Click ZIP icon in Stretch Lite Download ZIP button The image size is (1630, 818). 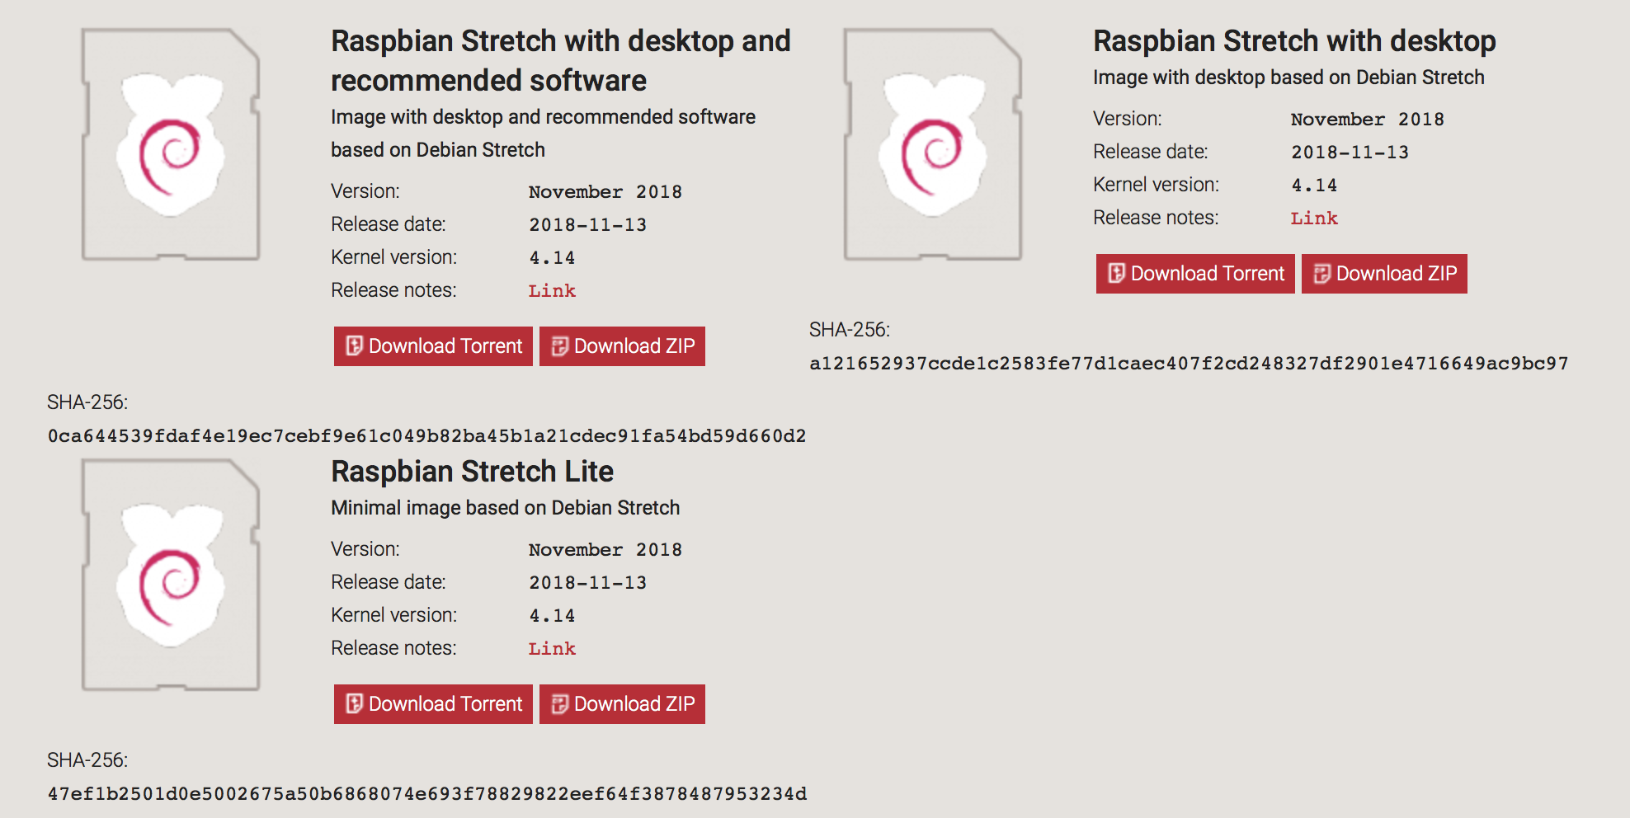point(560,703)
